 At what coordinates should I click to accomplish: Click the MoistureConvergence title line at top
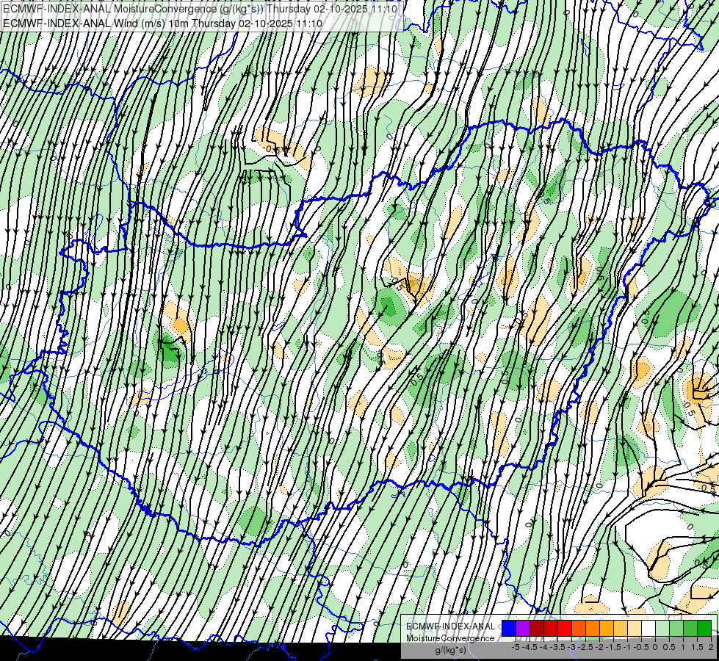point(200,8)
